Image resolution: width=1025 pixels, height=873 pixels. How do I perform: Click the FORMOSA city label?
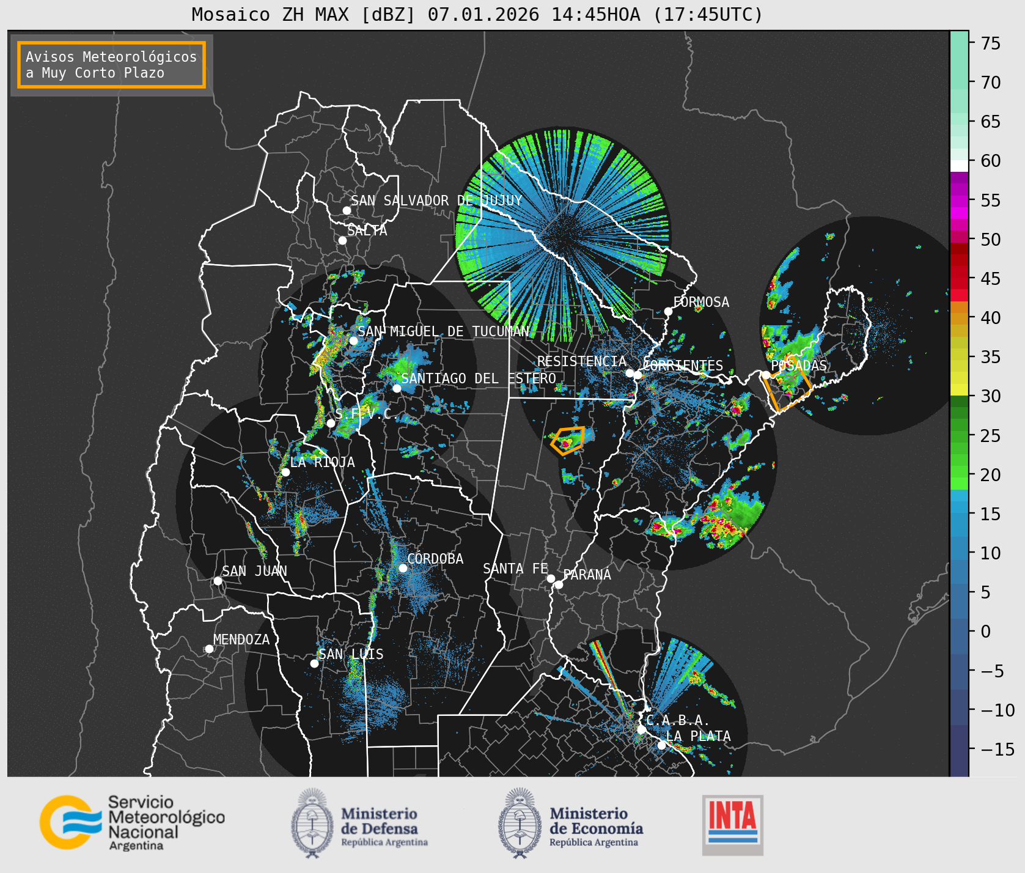(701, 302)
